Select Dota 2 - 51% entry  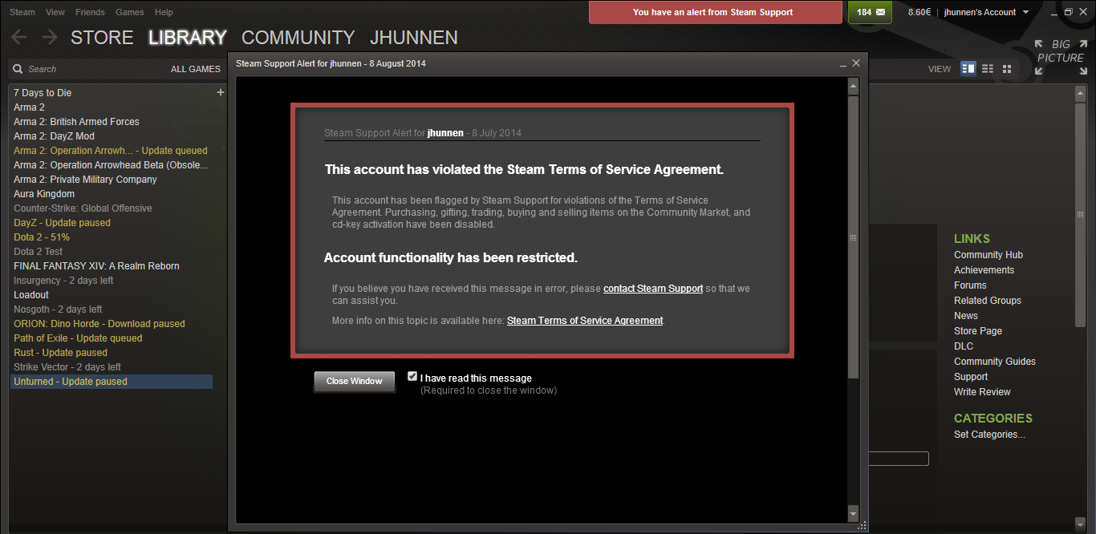111,237
